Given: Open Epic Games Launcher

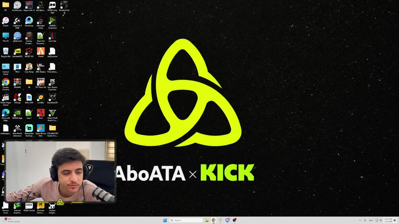Looking at the screenshot, I should pyautogui.click(x=52, y=85).
